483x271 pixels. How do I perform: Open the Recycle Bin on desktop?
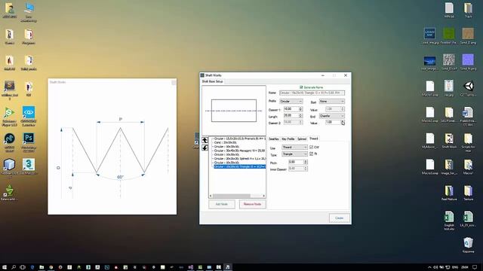[468, 245]
